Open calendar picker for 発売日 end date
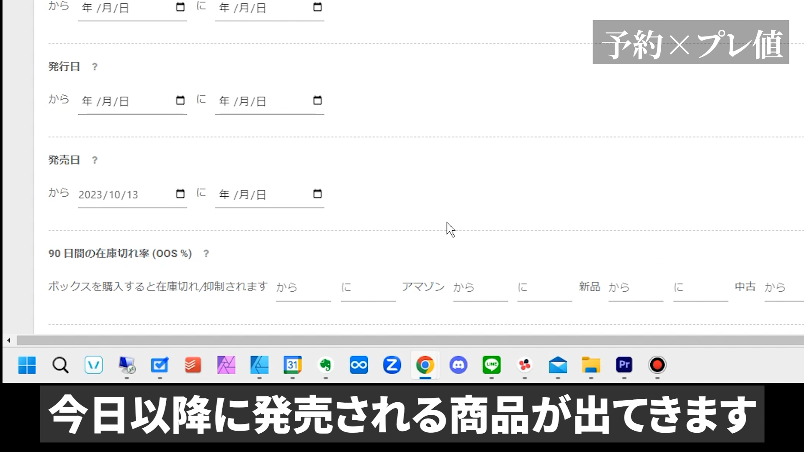The height and width of the screenshot is (452, 804). pos(317,194)
